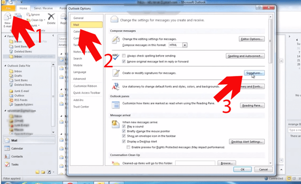The height and width of the screenshot is (184, 301).
Task: Enable Always check spelling before sending
Action: (x=124, y=56)
